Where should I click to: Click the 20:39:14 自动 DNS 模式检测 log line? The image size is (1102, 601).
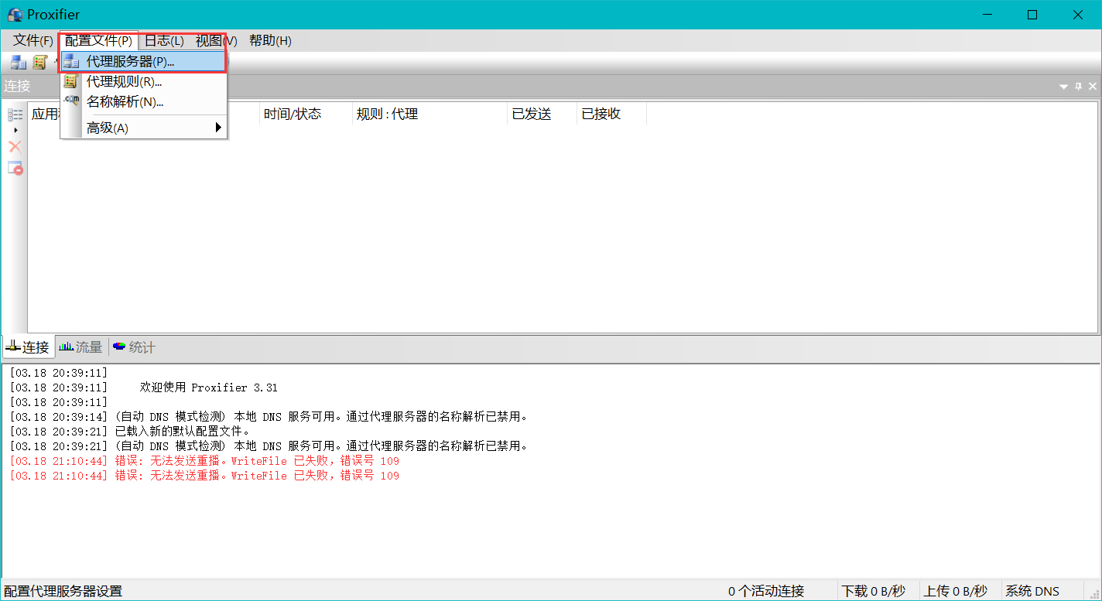269,417
